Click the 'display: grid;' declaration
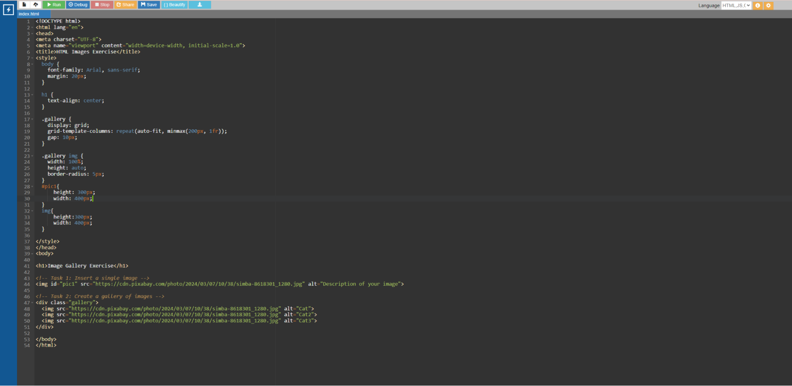 click(x=68, y=125)
